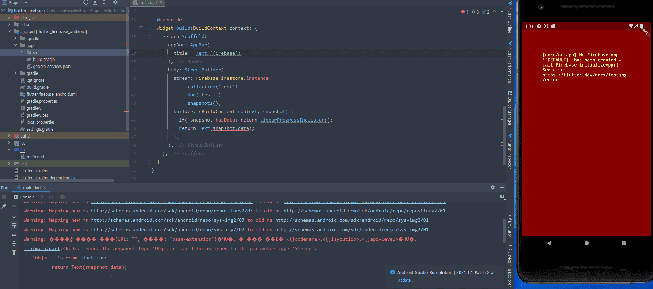Click the override gutter icon on line 34
Image resolution: width=653 pixels, height=289 pixels.
coord(140,28)
